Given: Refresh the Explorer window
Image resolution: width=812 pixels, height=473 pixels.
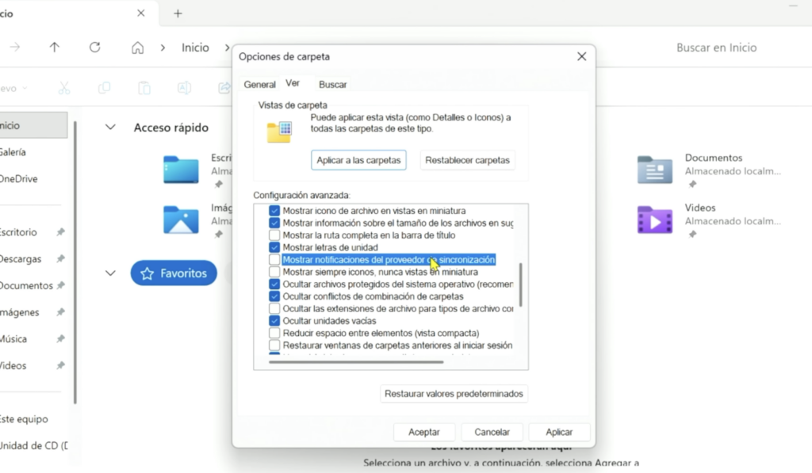Looking at the screenshot, I should (95, 48).
